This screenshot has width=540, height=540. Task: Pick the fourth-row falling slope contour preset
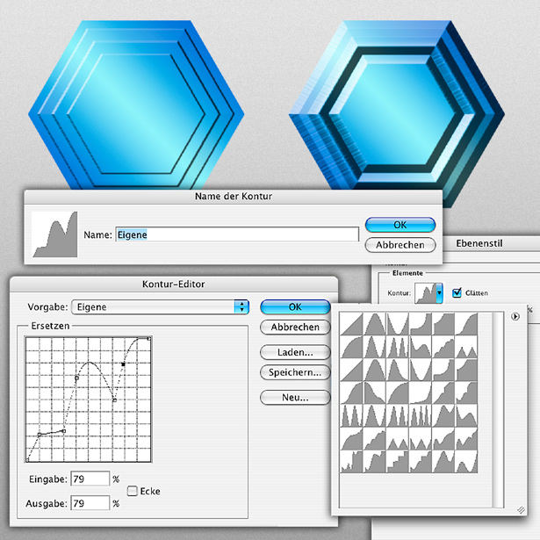(x=375, y=392)
